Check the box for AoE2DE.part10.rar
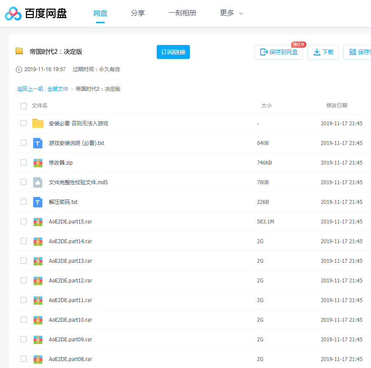Viewport: 371px width, 368px height. click(24, 320)
